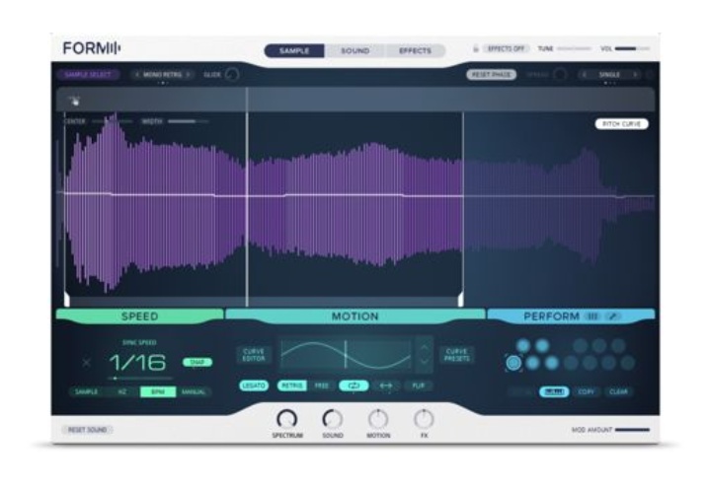The width and height of the screenshot is (710, 493).
Task: Click the CLEAR button
Action: [618, 391]
